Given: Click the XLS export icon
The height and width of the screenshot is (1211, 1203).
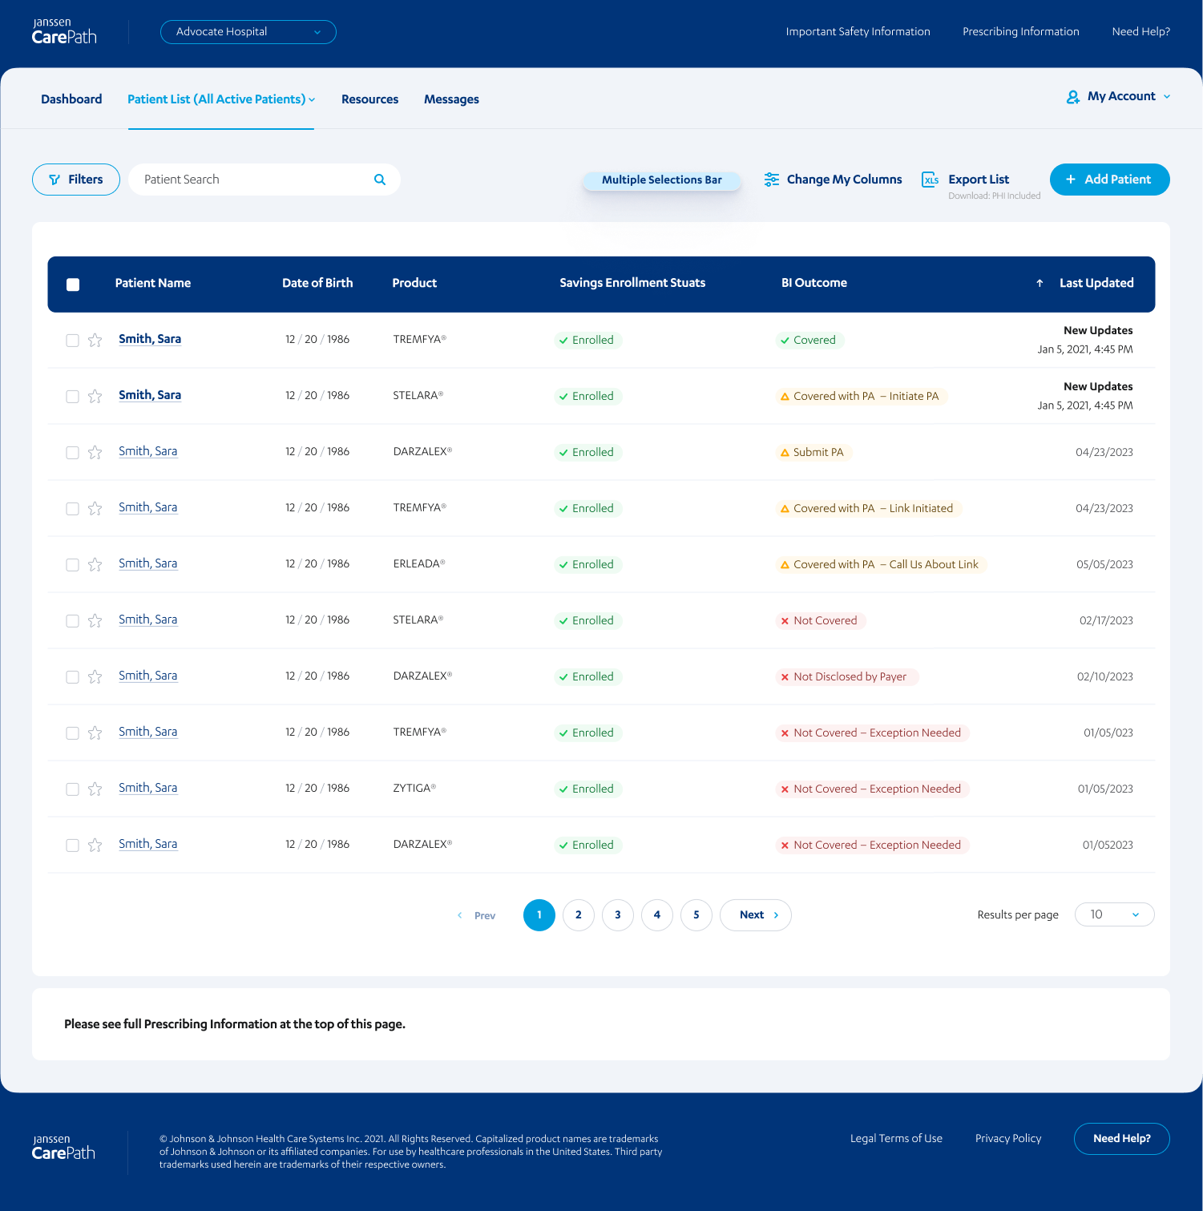Looking at the screenshot, I should click(930, 180).
